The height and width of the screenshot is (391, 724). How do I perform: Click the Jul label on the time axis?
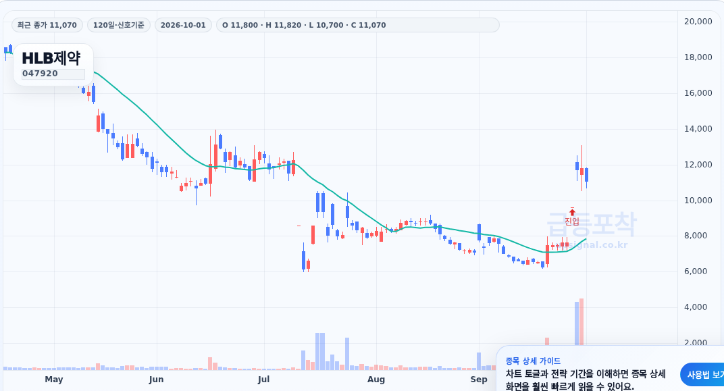263,380
